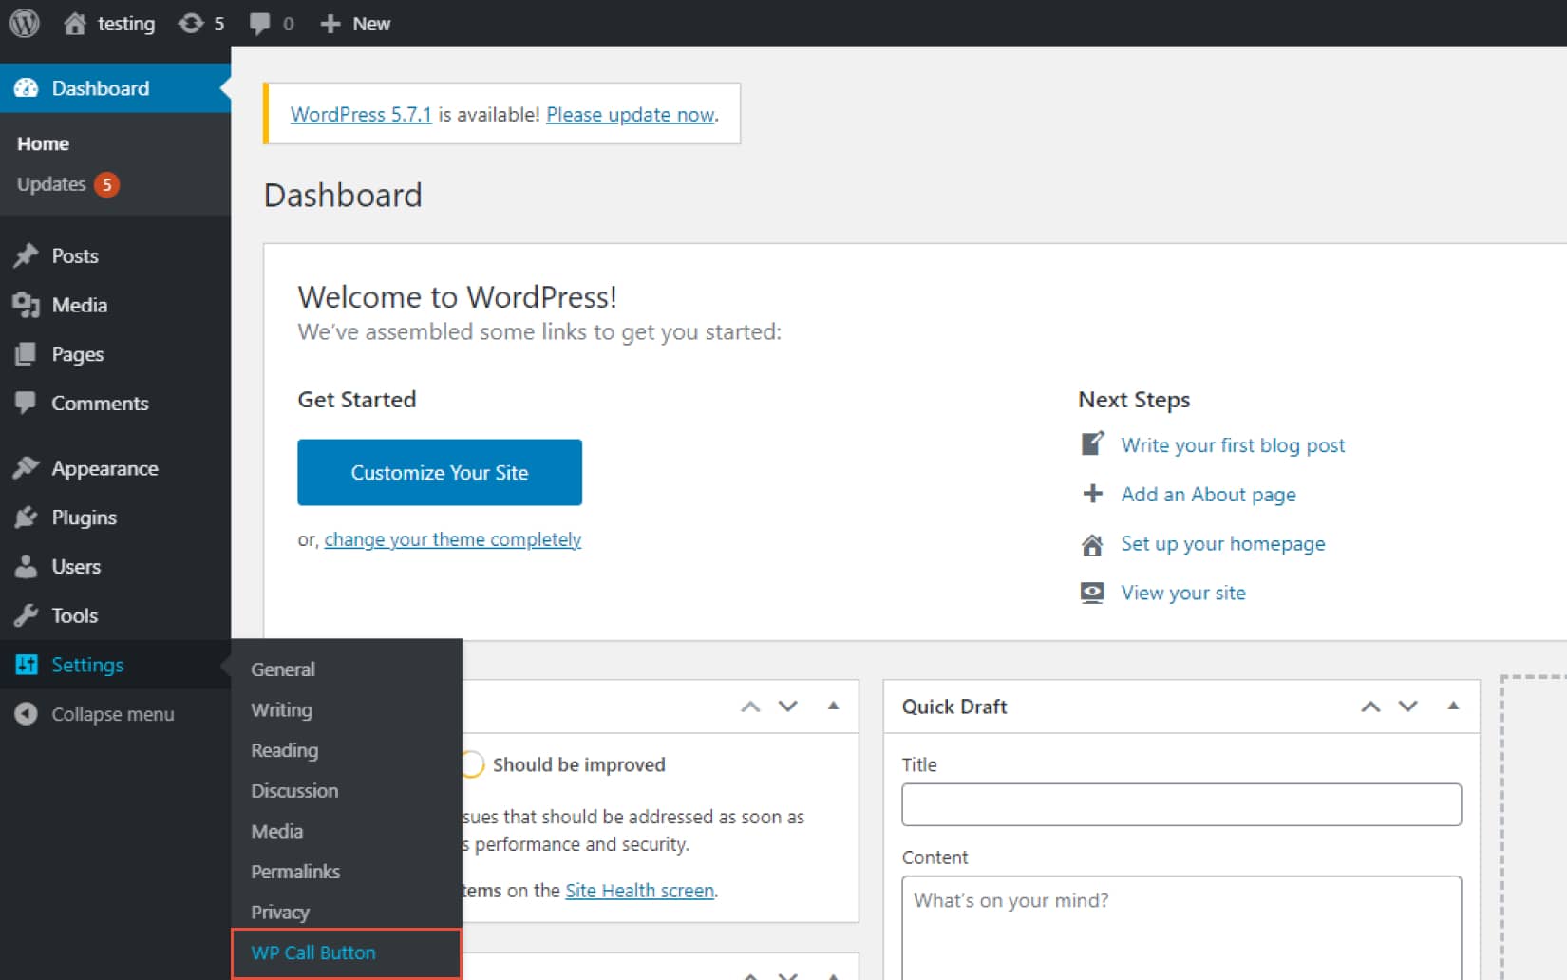This screenshot has width=1567, height=980.
Task: Select the Tools wrench icon
Action: click(x=27, y=615)
